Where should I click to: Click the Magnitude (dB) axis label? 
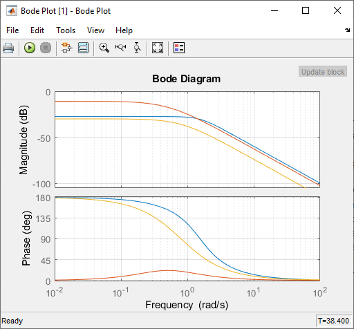[x=24, y=140]
